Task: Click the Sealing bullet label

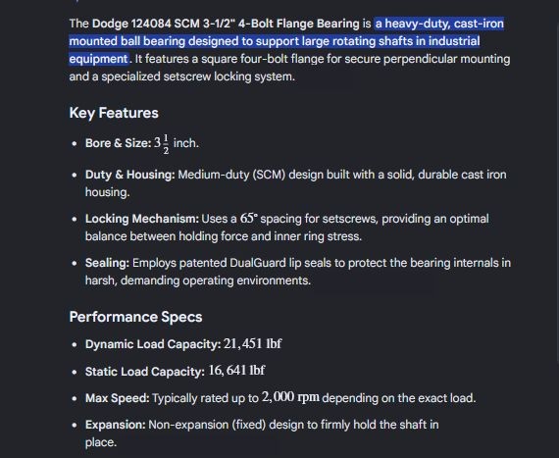Action: [x=107, y=263]
